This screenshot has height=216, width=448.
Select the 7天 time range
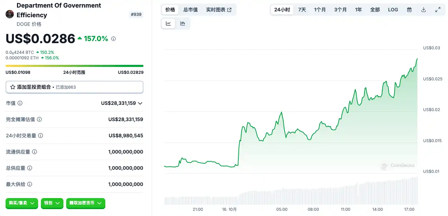302,10
